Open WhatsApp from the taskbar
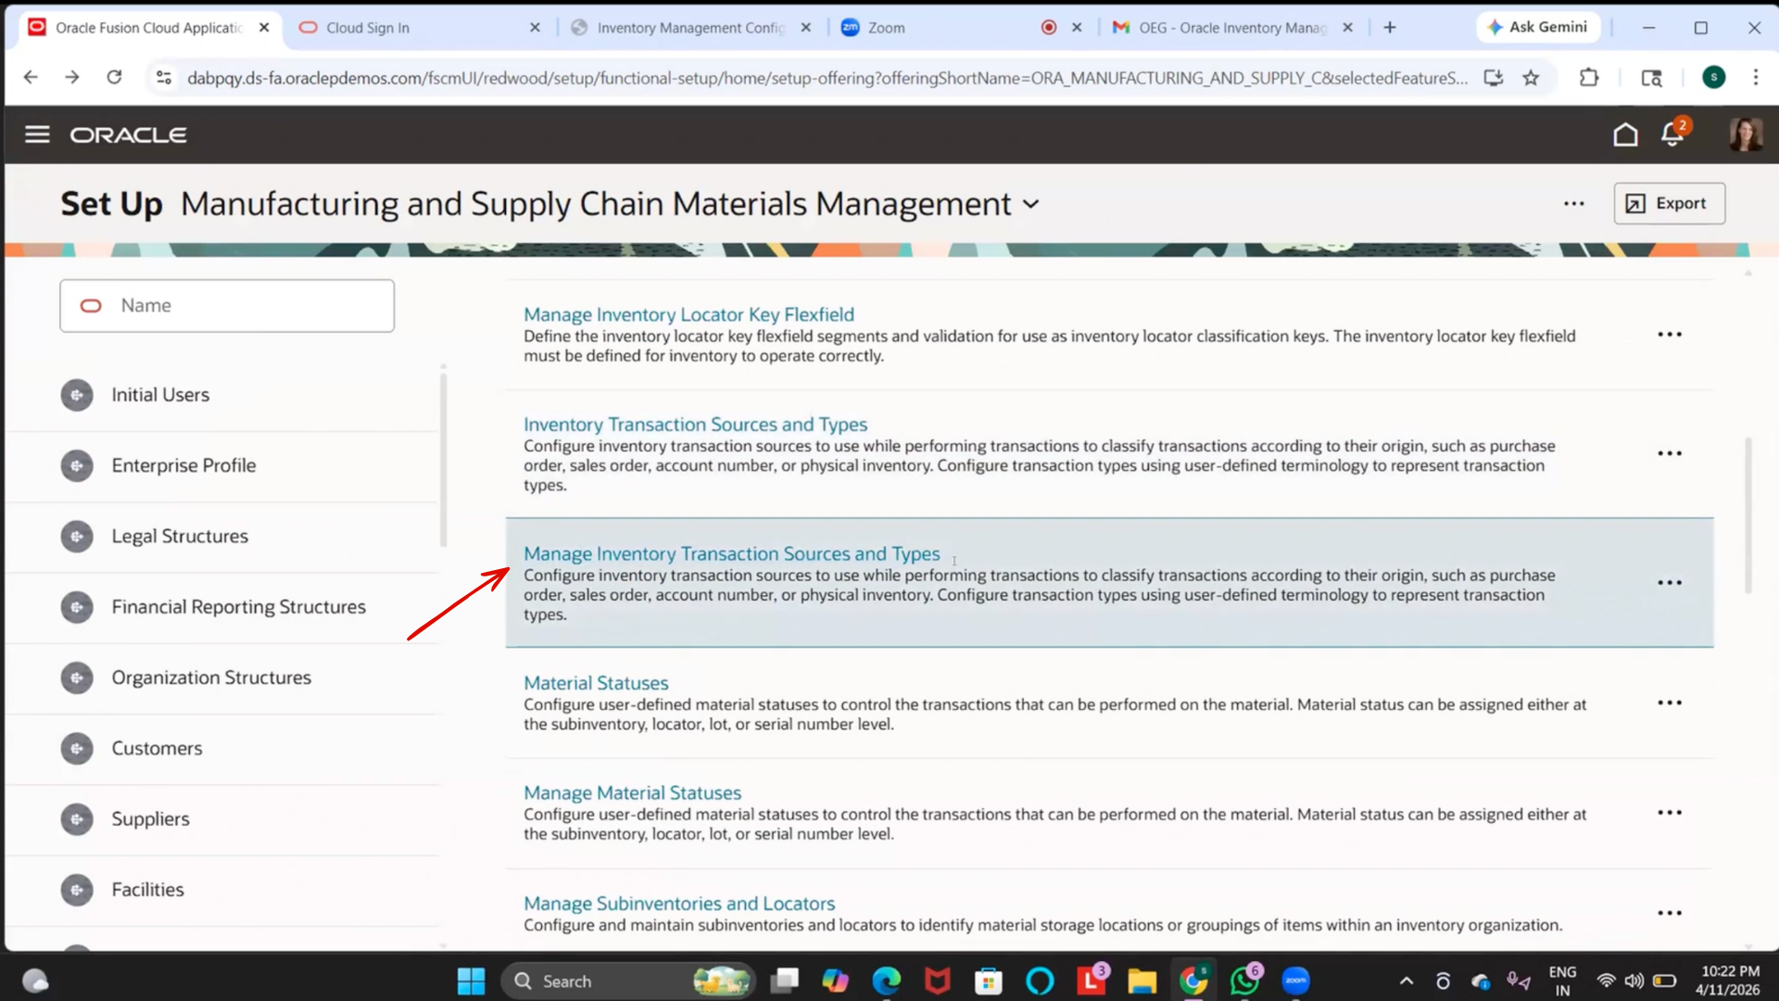1779x1001 pixels. click(x=1244, y=980)
